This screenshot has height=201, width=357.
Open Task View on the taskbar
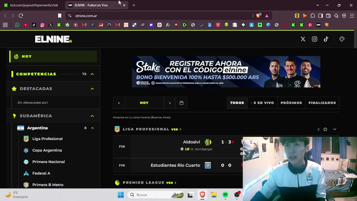[190, 195]
